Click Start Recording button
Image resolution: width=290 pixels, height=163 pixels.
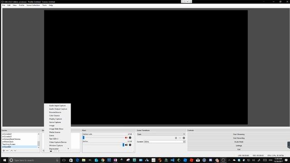(239, 138)
